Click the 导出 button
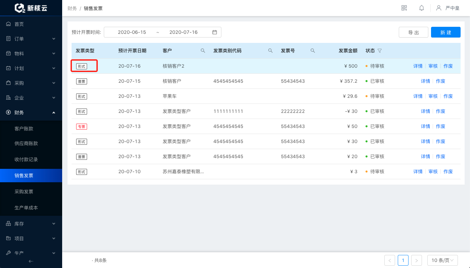This screenshot has width=470, height=268. 414,32
